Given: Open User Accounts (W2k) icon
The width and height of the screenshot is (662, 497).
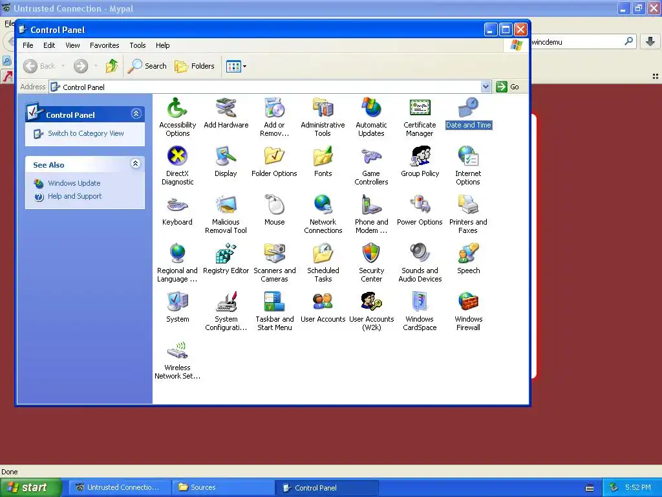Looking at the screenshot, I should click(372, 302).
